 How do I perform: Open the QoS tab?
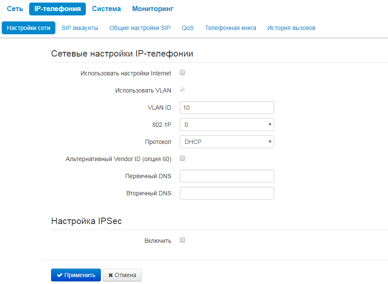188,28
